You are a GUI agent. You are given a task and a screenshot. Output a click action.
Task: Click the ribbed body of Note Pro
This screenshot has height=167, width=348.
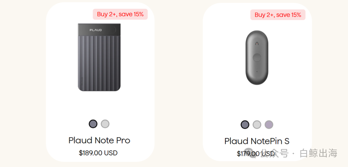point(99,63)
